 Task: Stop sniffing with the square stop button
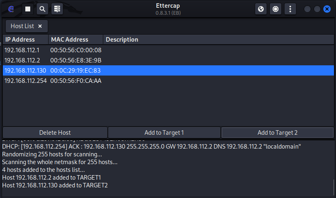(28, 9)
